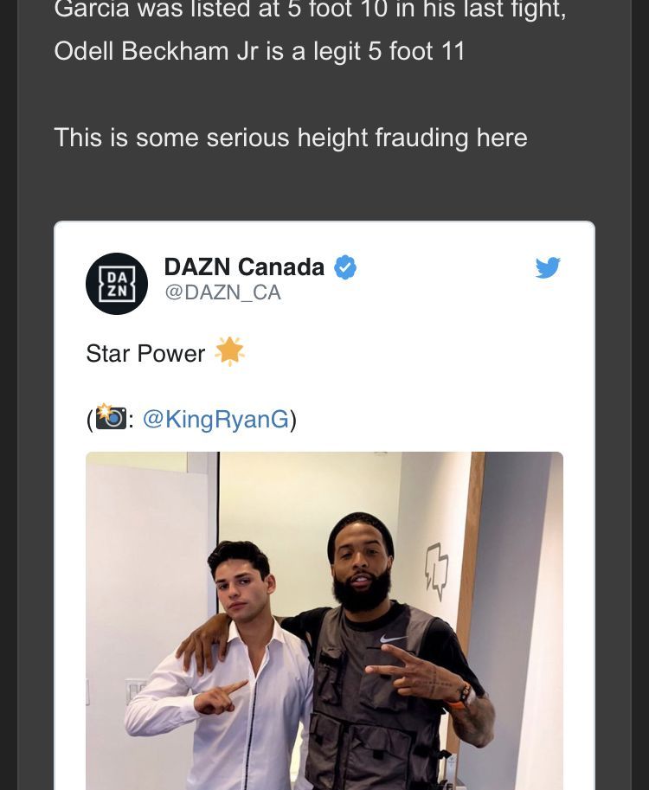Open the embedded tweet photo
This screenshot has height=790, width=649.
point(324,620)
